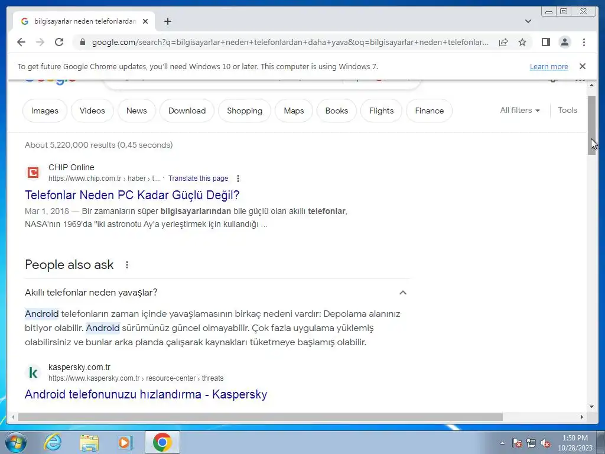605x454 pixels.
Task: Switch to Maps results
Action: [294, 111]
